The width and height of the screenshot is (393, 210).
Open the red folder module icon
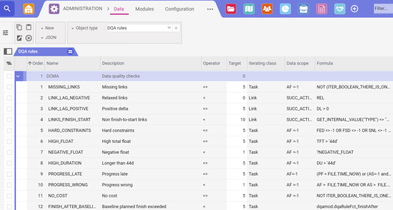click(x=231, y=9)
